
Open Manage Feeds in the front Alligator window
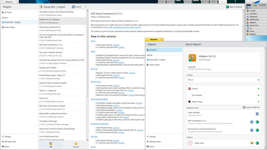click(x=164, y=142)
